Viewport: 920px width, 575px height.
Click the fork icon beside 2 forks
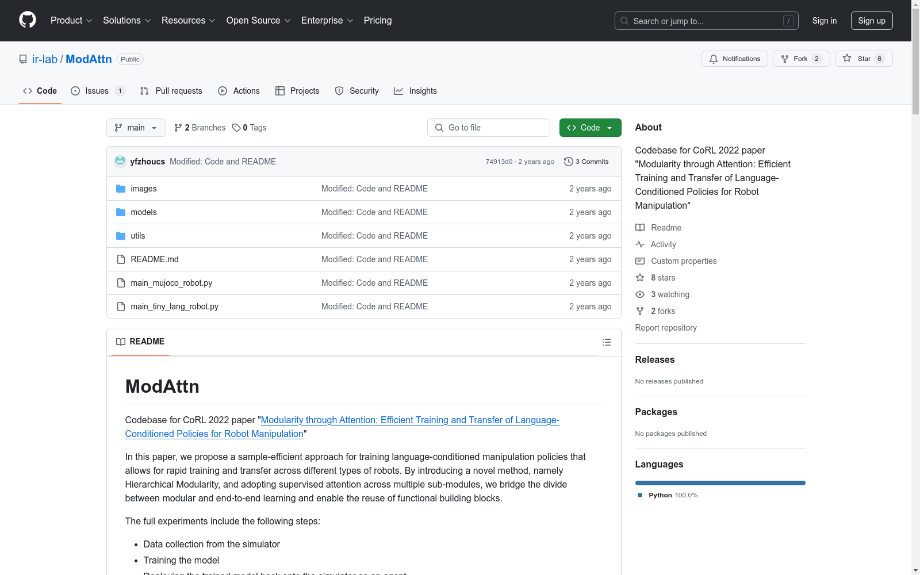[x=640, y=311]
